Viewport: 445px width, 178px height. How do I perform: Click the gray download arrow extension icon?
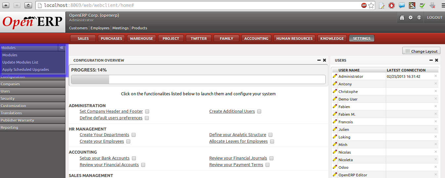(x=432, y=5)
